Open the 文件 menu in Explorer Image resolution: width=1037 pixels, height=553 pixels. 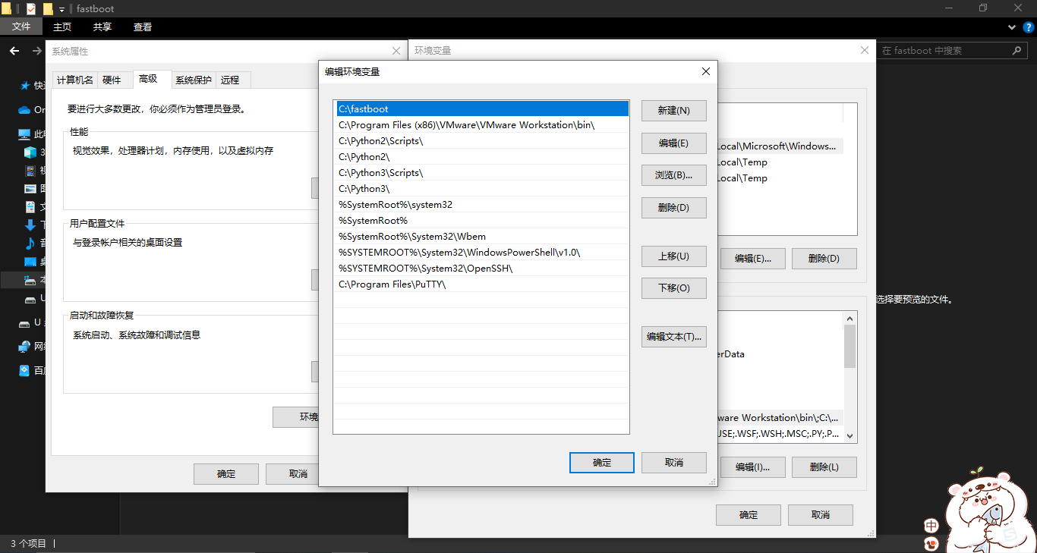(21, 27)
